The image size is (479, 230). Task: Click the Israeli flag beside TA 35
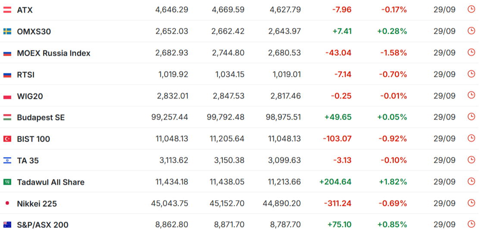[7, 160]
